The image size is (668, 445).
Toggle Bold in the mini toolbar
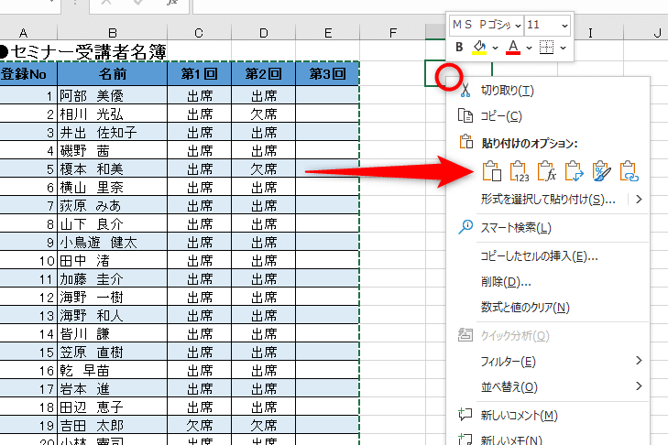(x=459, y=47)
